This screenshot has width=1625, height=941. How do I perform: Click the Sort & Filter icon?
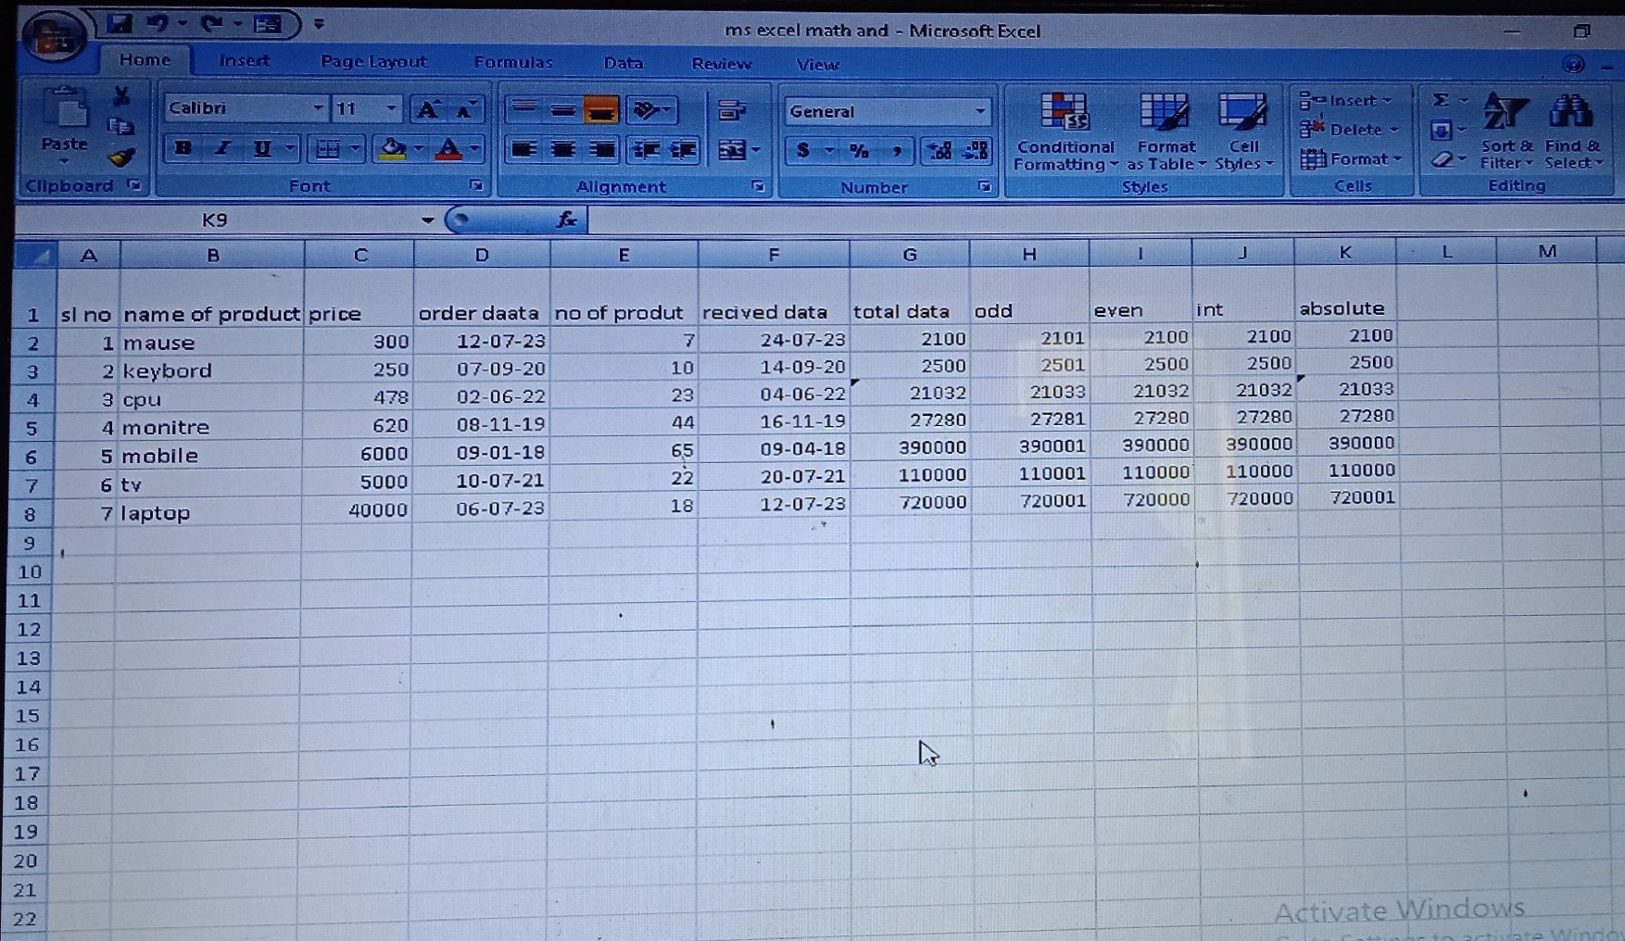pos(1505,132)
